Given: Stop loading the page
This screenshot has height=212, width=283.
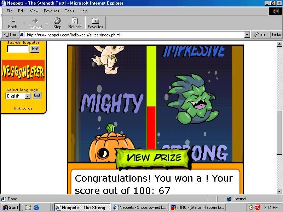Looking at the screenshot, I should 57,23.
